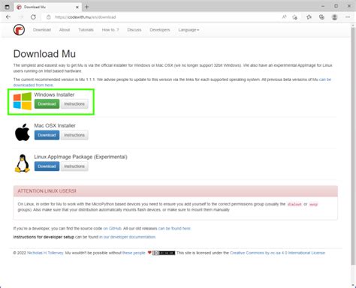Click the 'Windows Installer' label
The width and height of the screenshot is (356, 288).
point(54,94)
